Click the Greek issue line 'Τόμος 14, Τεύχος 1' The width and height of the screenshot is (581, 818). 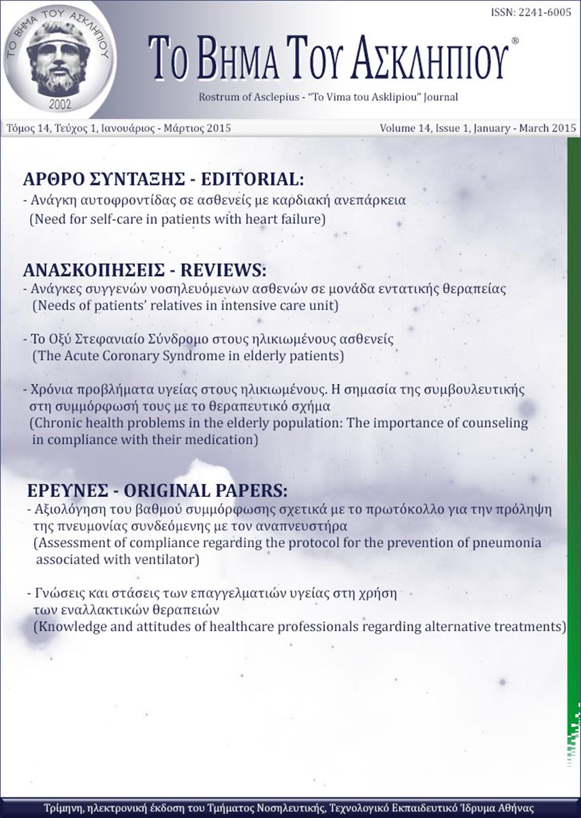click(x=117, y=128)
